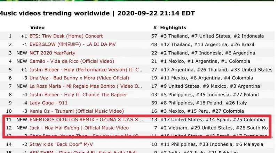278x153 pixels.
Task: Click the NCT 2020 YearParty video link
Action: pos(52,53)
